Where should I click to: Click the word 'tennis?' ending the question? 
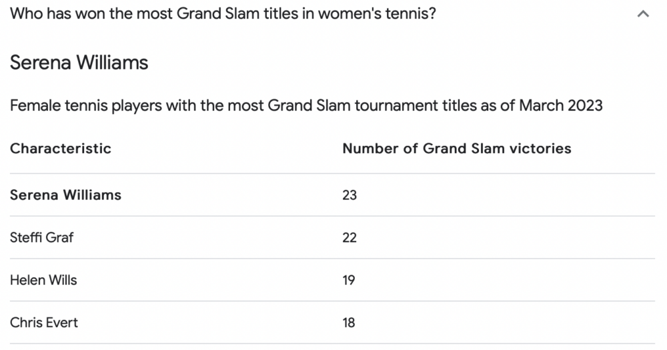[x=411, y=13]
